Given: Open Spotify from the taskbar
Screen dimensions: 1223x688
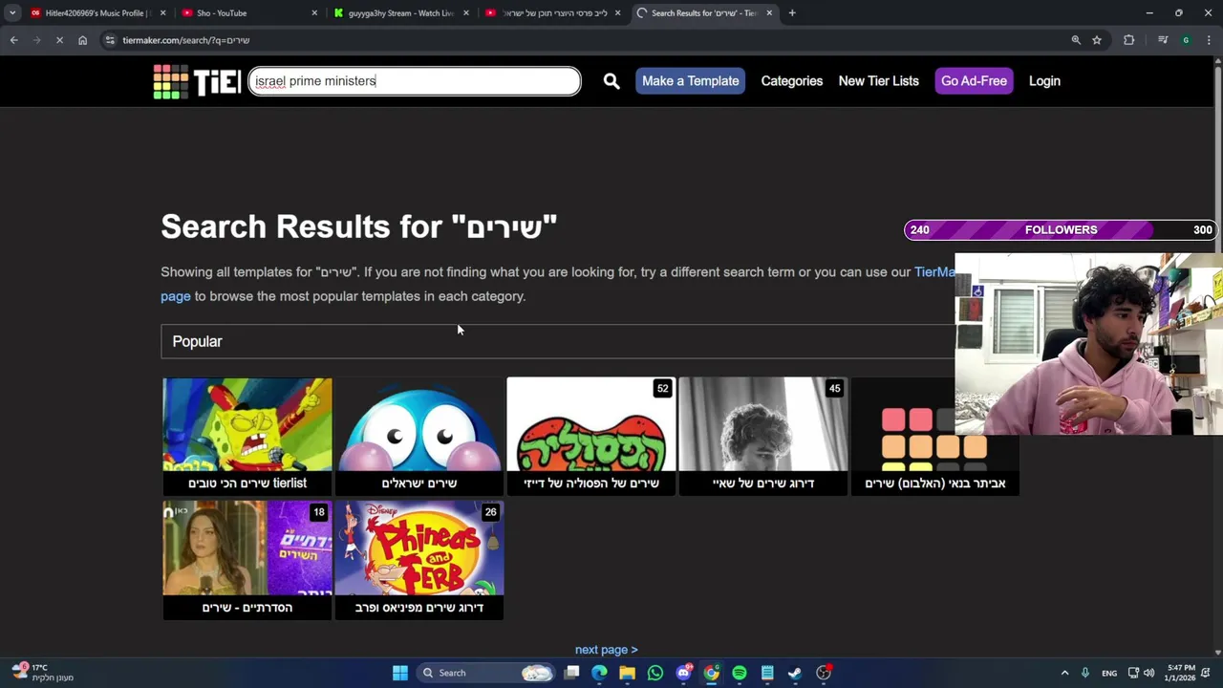Looking at the screenshot, I should coord(740,673).
